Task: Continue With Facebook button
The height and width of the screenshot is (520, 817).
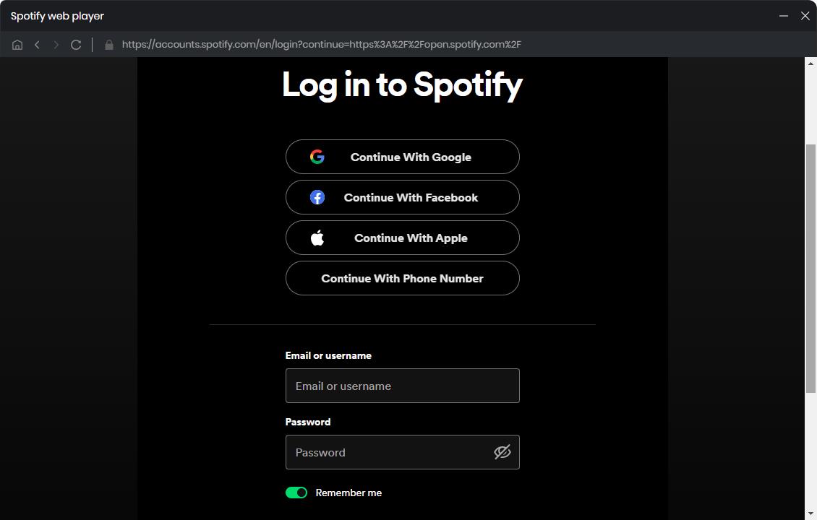Action: click(x=402, y=197)
